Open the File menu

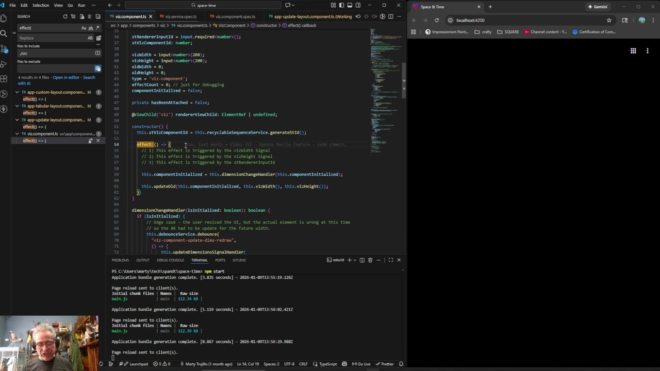click(x=12, y=5)
